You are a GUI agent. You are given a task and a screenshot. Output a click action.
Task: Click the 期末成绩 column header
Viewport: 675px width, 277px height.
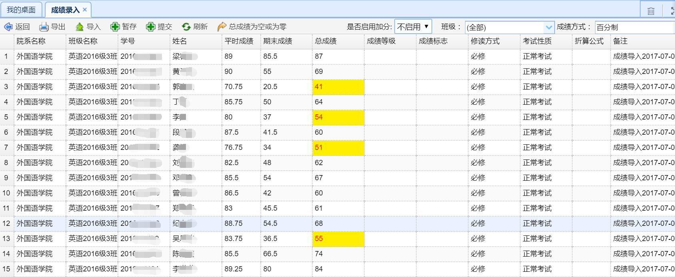tap(278, 41)
